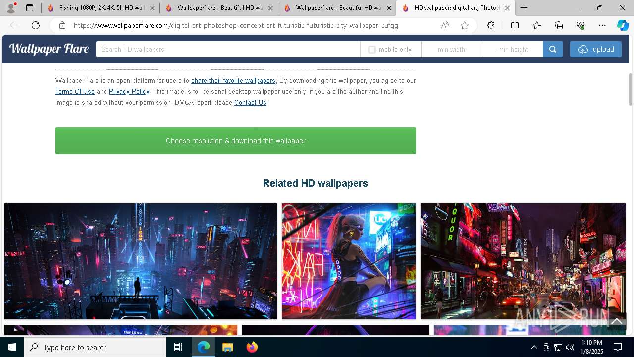The height and width of the screenshot is (357, 634).
Task: Click the Type here to search box
Action: pyautogui.click(x=95, y=347)
